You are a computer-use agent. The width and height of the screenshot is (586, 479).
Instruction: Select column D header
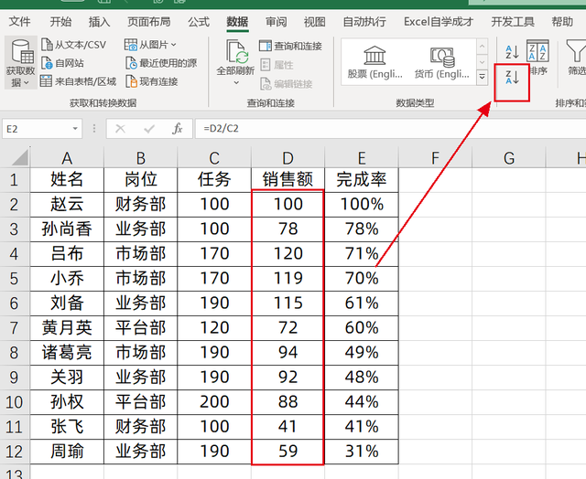[288, 158]
